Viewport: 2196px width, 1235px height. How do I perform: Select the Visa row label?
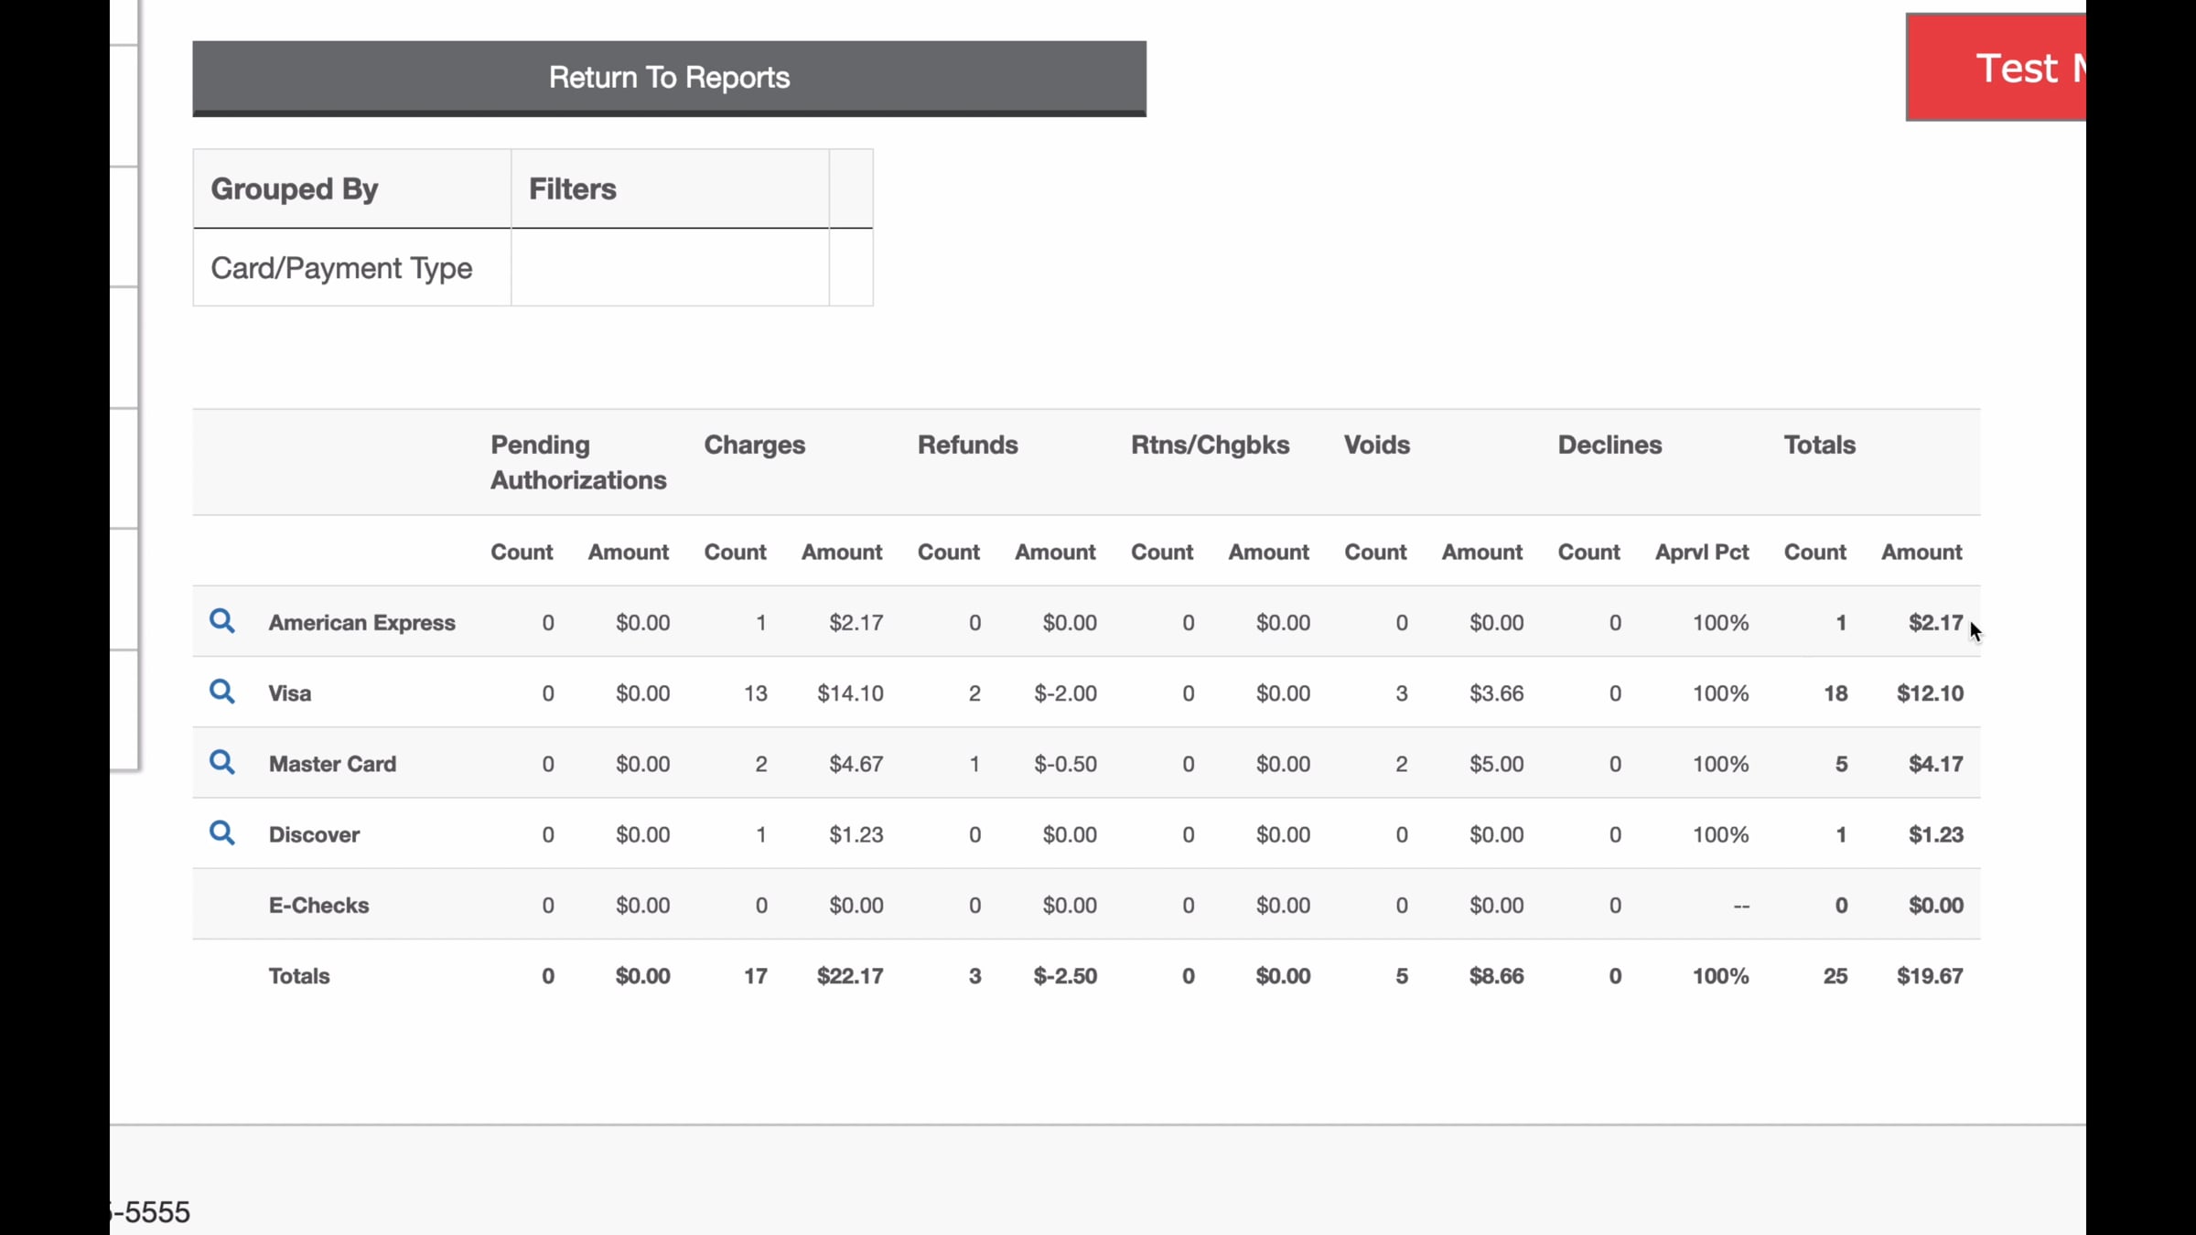[x=289, y=693]
